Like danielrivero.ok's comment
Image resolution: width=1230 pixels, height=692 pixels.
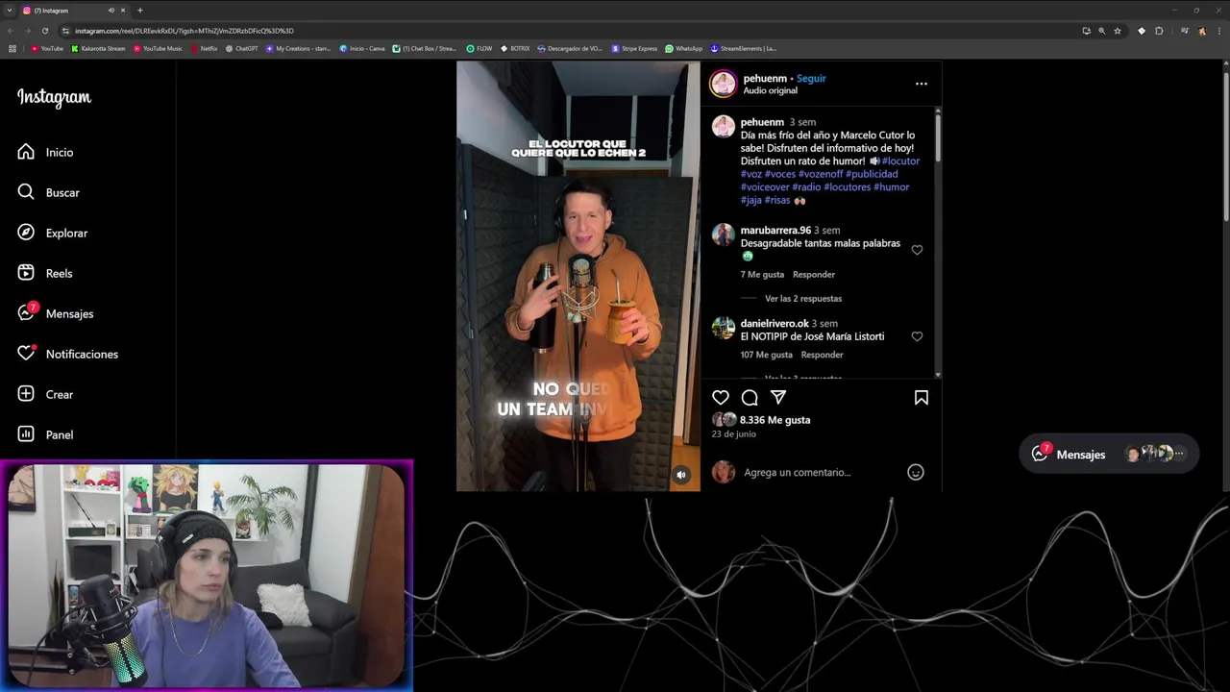coord(917,336)
